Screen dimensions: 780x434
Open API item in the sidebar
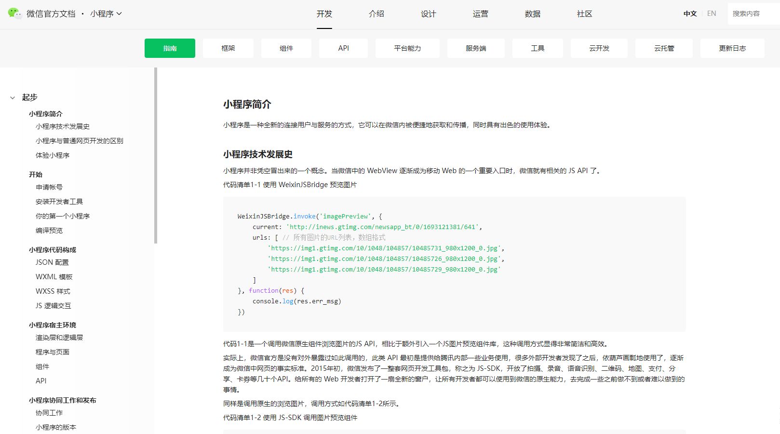point(41,381)
